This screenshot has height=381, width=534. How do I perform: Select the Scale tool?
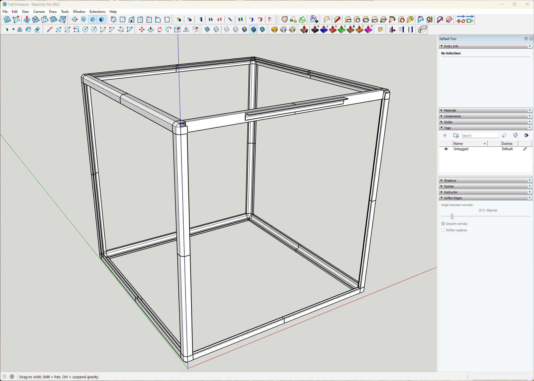177,29
